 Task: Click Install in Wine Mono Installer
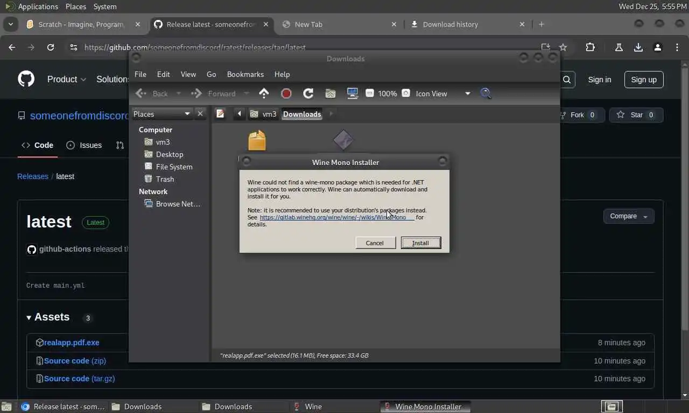tap(421, 243)
